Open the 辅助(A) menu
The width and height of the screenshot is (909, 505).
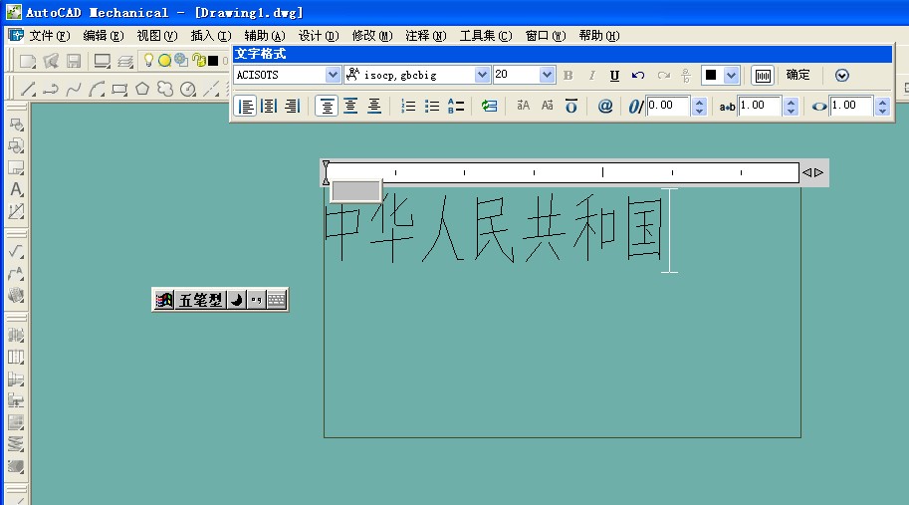pos(265,36)
